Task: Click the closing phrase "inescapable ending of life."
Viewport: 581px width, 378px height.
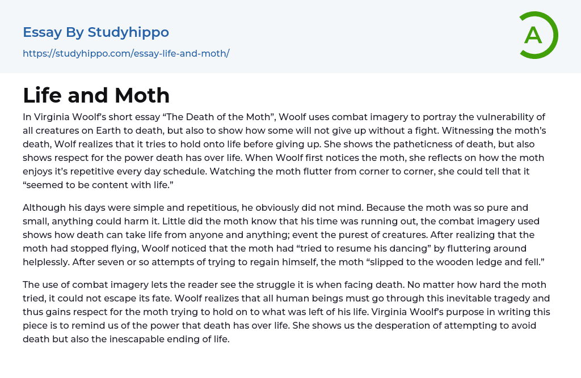Action: click(165, 339)
